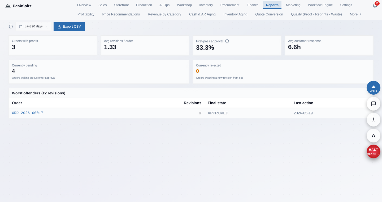The image size is (382, 202).
Task: Open the chat bubble floating button
Action: pos(374,104)
